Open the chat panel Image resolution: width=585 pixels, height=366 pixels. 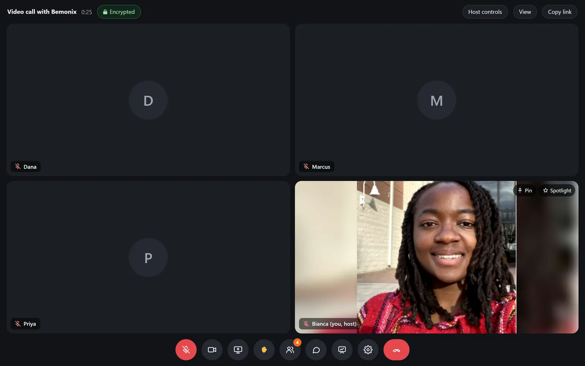[316, 350]
